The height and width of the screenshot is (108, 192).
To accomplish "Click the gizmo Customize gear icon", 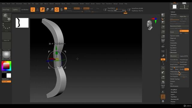I will (x=50, y=44).
